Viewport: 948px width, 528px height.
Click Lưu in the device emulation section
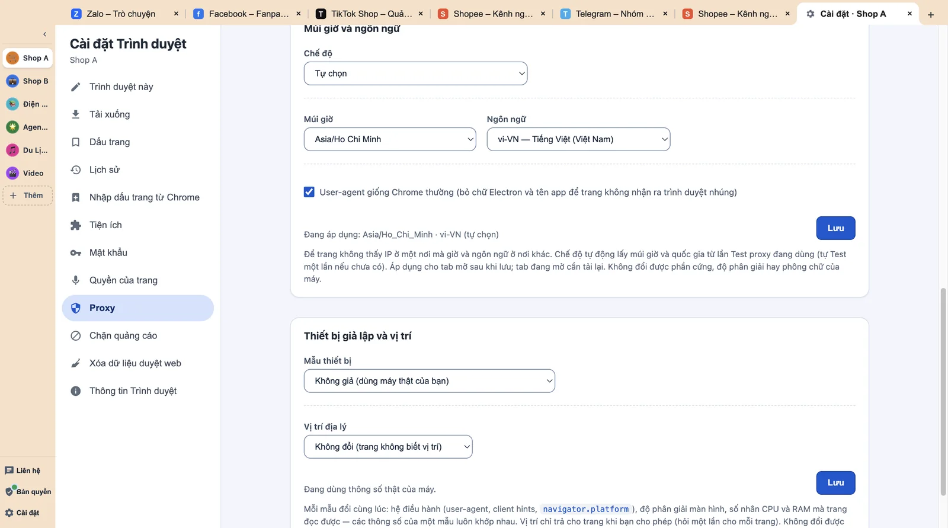coord(835,483)
